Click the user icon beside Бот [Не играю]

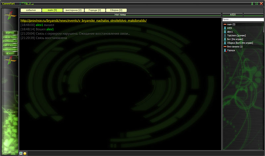pos(225,39)
